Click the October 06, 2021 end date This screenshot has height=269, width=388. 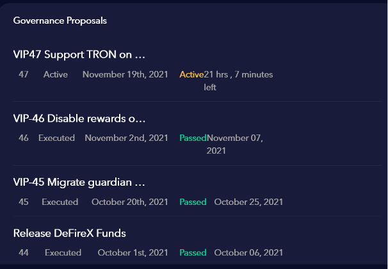point(248,252)
